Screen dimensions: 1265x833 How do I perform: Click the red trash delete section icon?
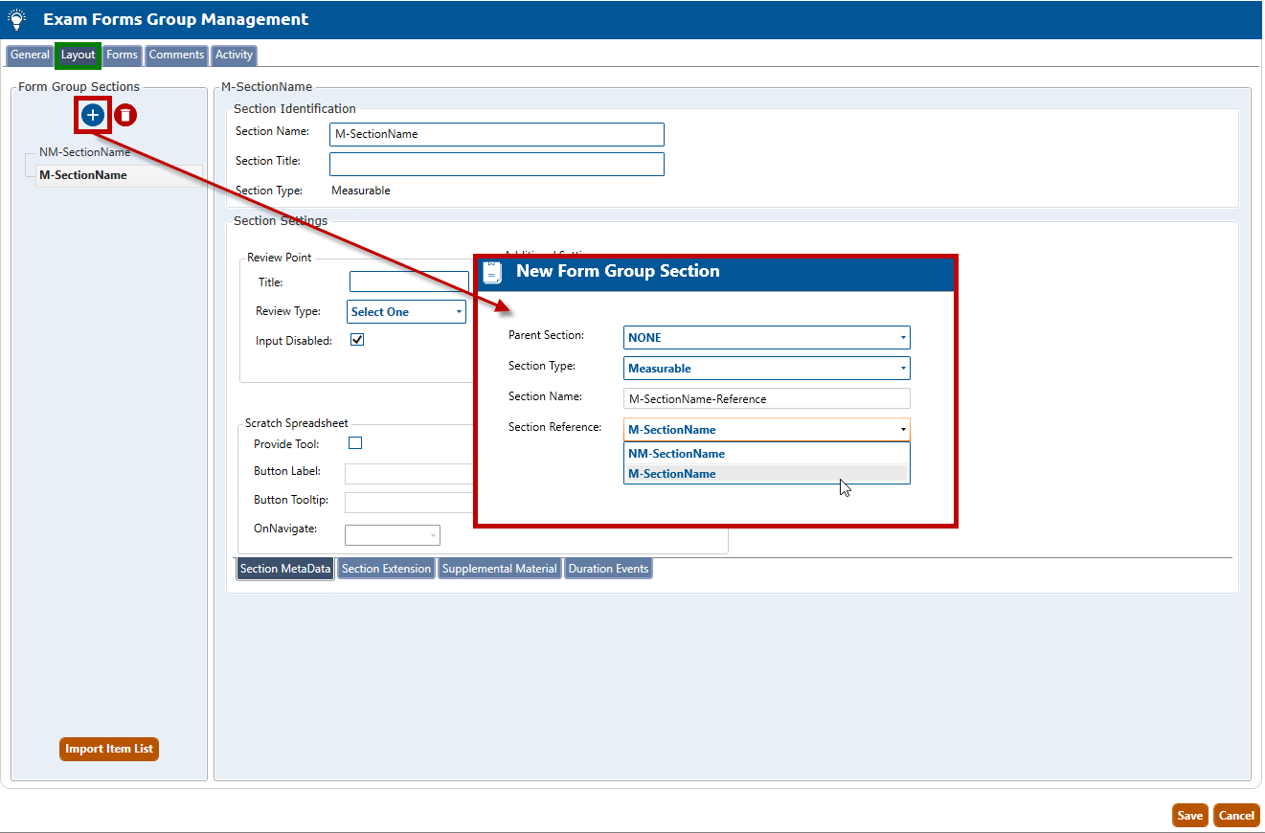125,116
